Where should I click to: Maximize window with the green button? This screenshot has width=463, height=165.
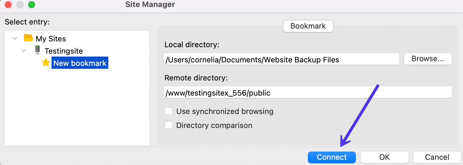tap(32, 5)
